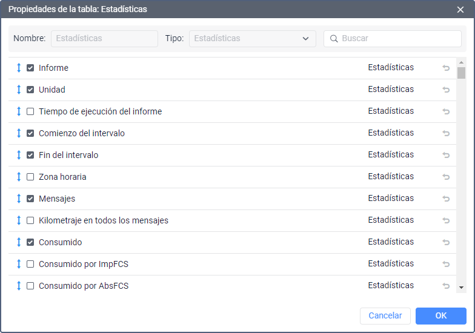Click the reset arrow icon for Unidad row

pyautogui.click(x=446, y=90)
